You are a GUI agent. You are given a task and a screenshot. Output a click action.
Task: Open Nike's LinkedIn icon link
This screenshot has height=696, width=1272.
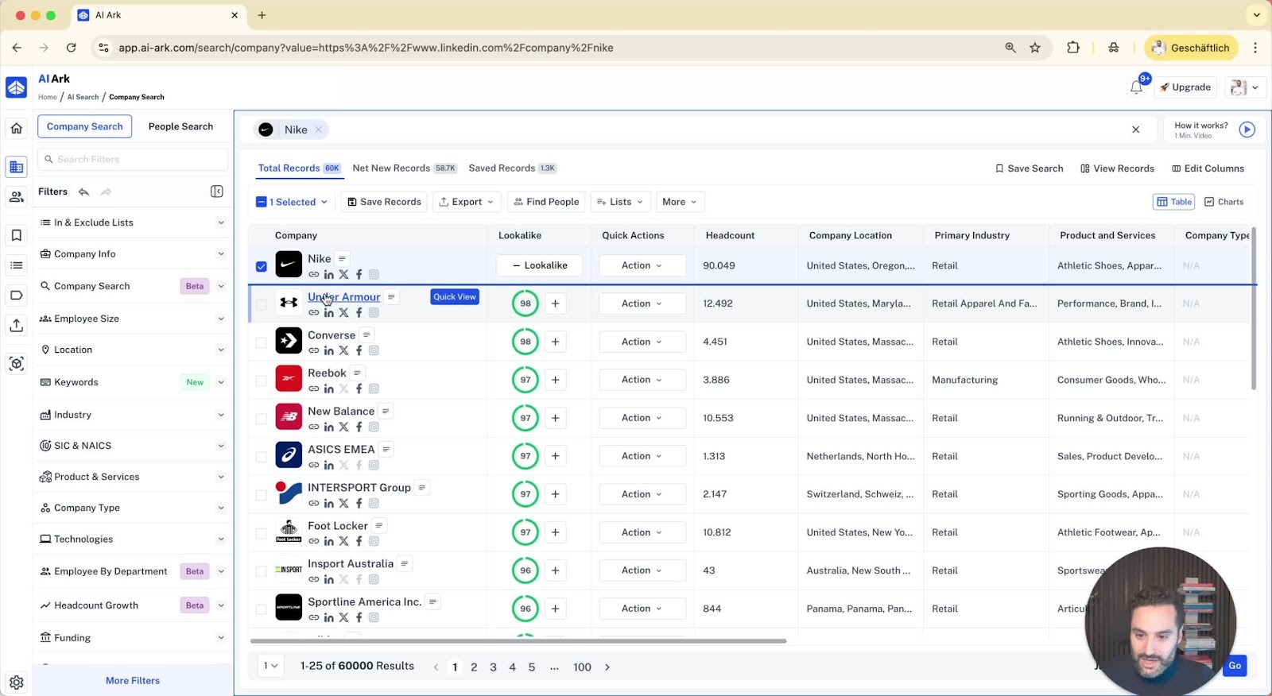[329, 275]
